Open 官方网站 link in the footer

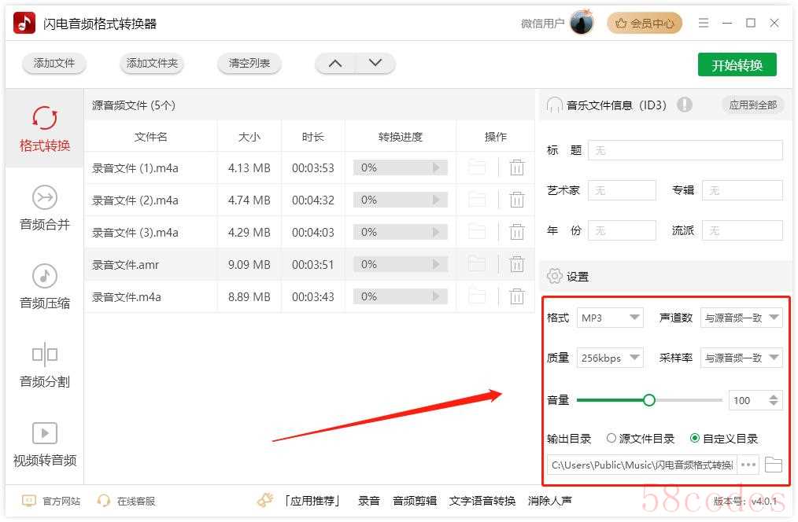[51, 501]
